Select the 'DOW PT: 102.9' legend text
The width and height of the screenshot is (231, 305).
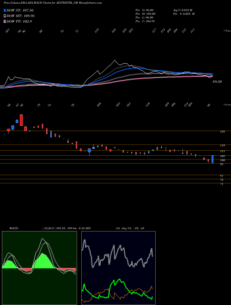pos(19,21)
